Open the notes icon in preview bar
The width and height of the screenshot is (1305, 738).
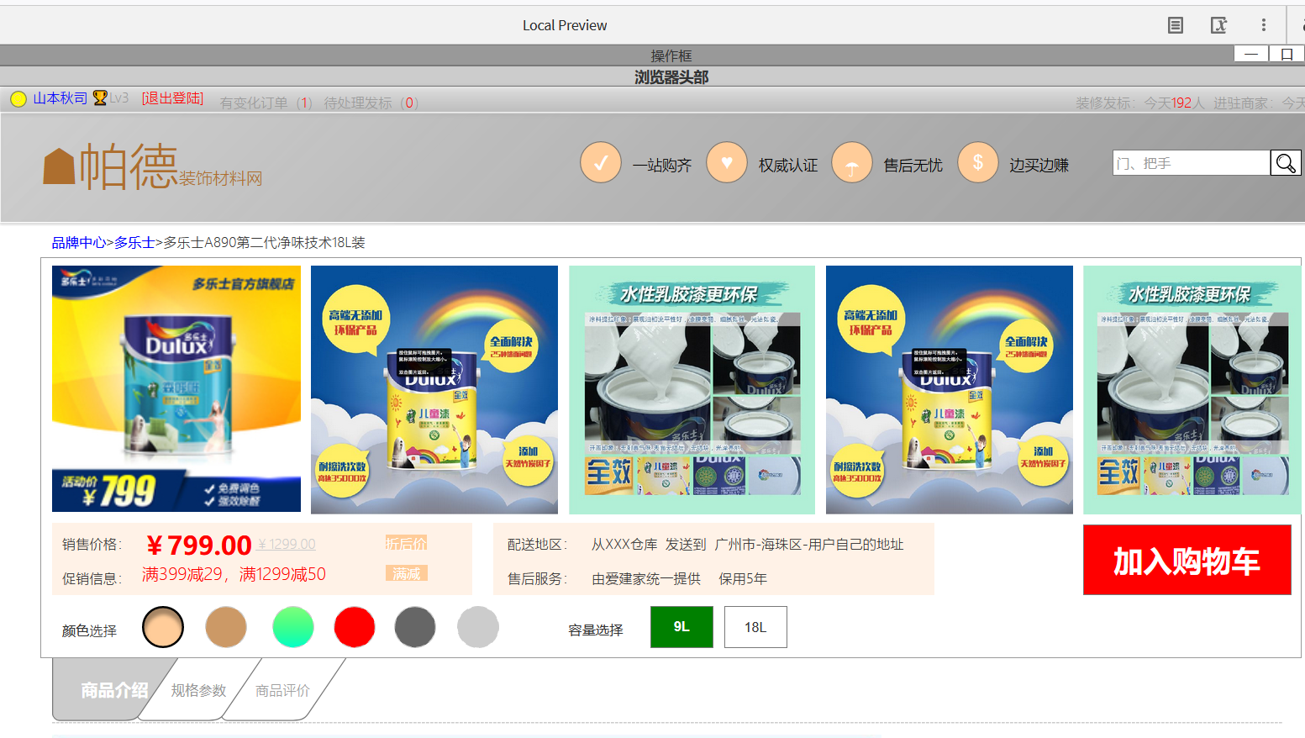tap(1176, 25)
